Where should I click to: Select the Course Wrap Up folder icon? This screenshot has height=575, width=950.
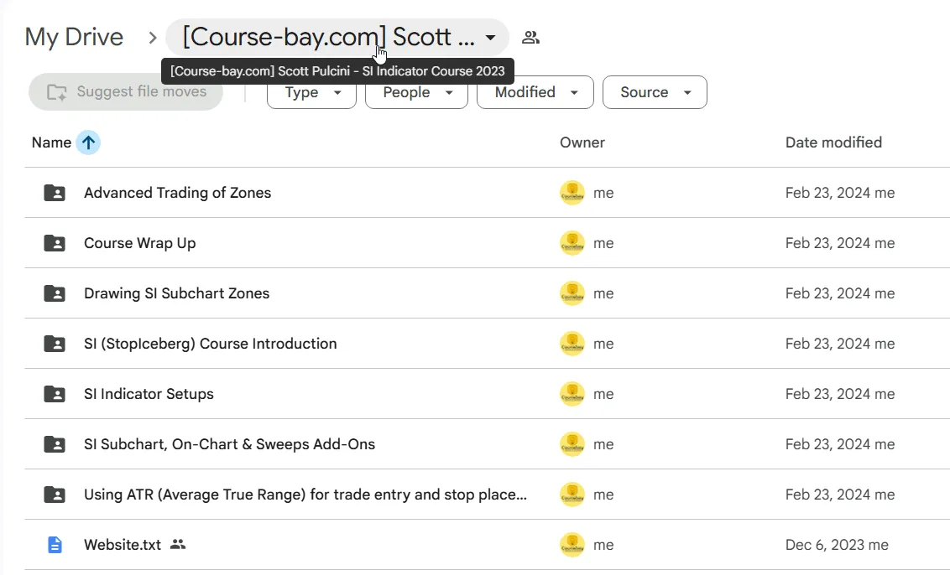coord(55,243)
